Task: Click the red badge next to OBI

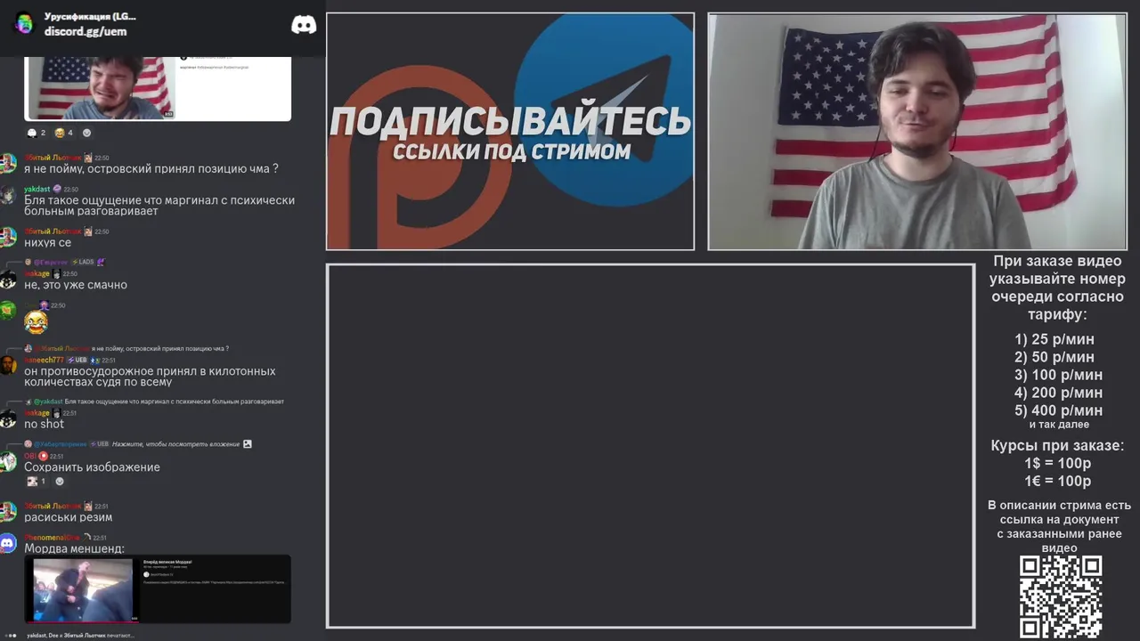Action: pyautogui.click(x=43, y=456)
